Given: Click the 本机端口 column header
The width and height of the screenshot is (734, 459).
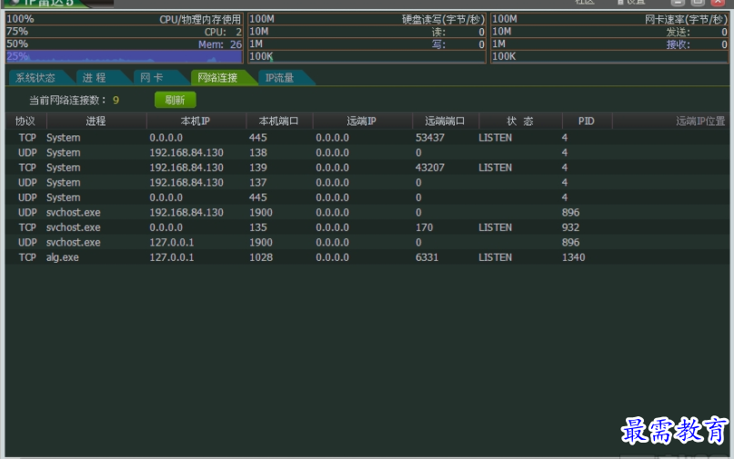Looking at the screenshot, I should 279,121.
